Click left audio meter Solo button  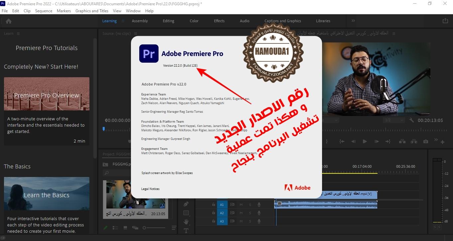pos(435,227)
